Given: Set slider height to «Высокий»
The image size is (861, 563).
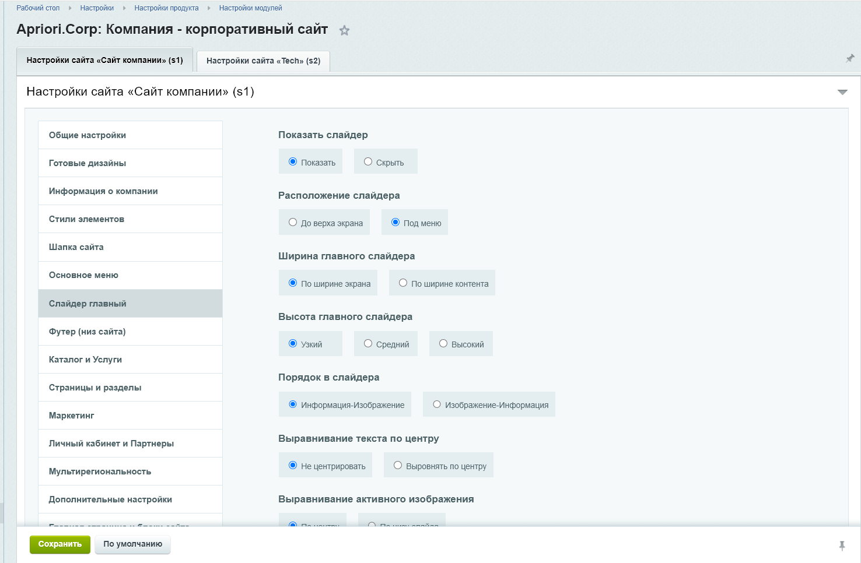Looking at the screenshot, I should tap(443, 344).
